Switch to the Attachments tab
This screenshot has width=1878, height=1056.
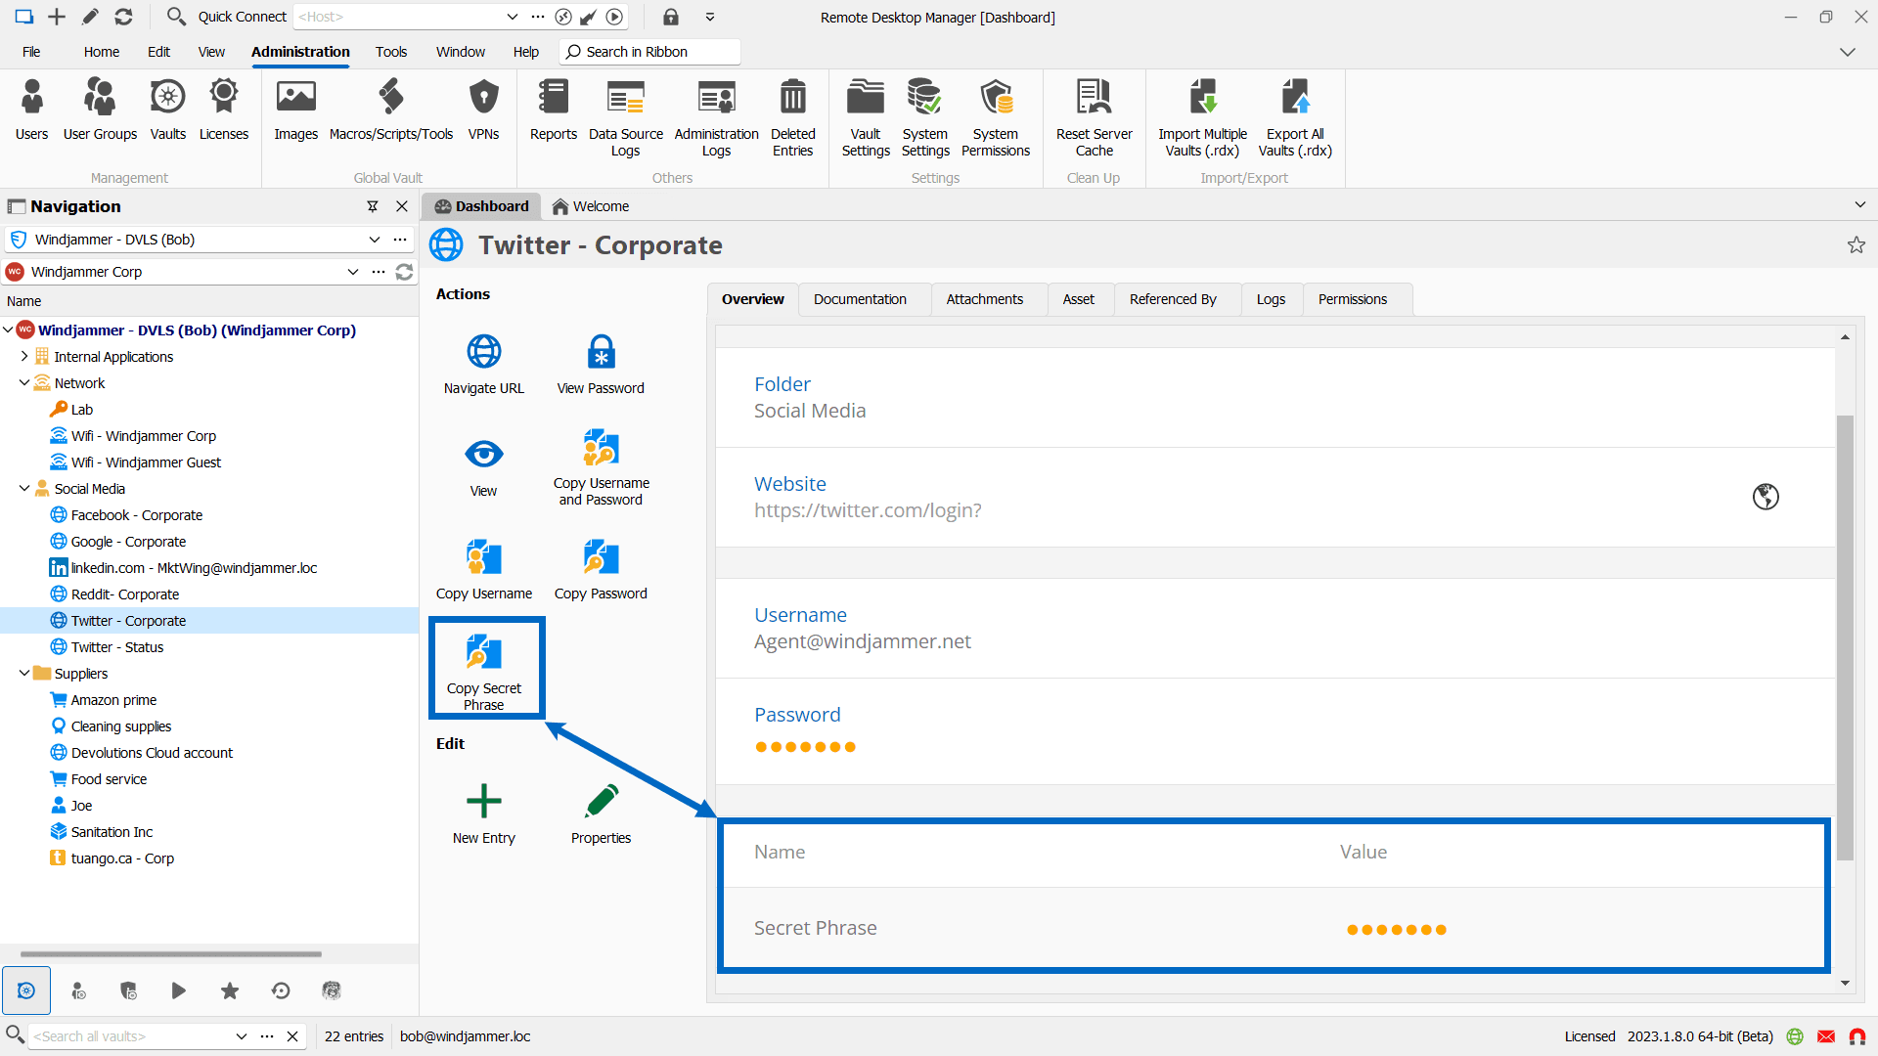coord(984,299)
